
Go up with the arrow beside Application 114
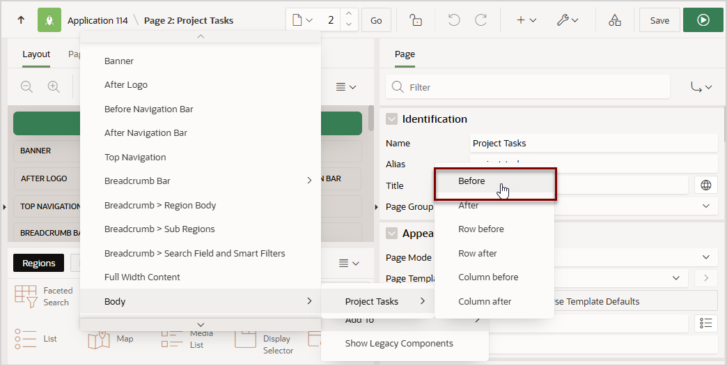(21, 20)
